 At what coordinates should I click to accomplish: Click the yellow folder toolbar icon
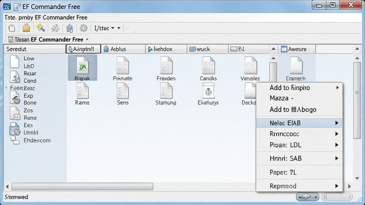pos(26,28)
